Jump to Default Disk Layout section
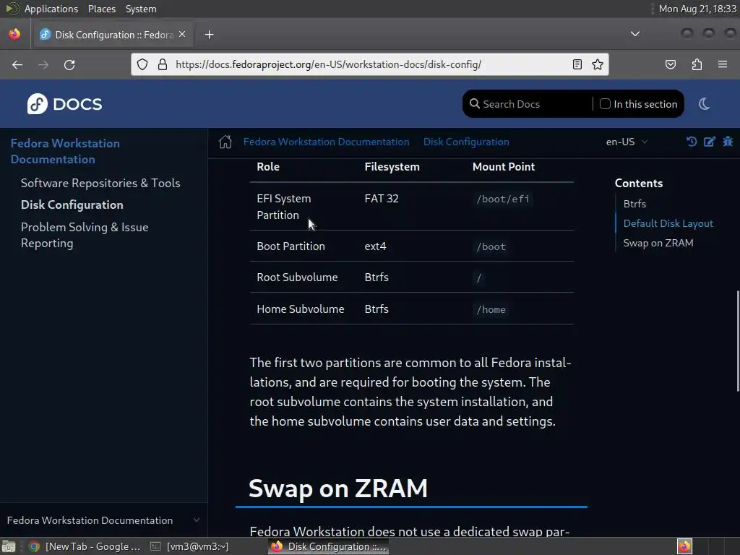The image size is (740, 555). click(x=668, y=224)
